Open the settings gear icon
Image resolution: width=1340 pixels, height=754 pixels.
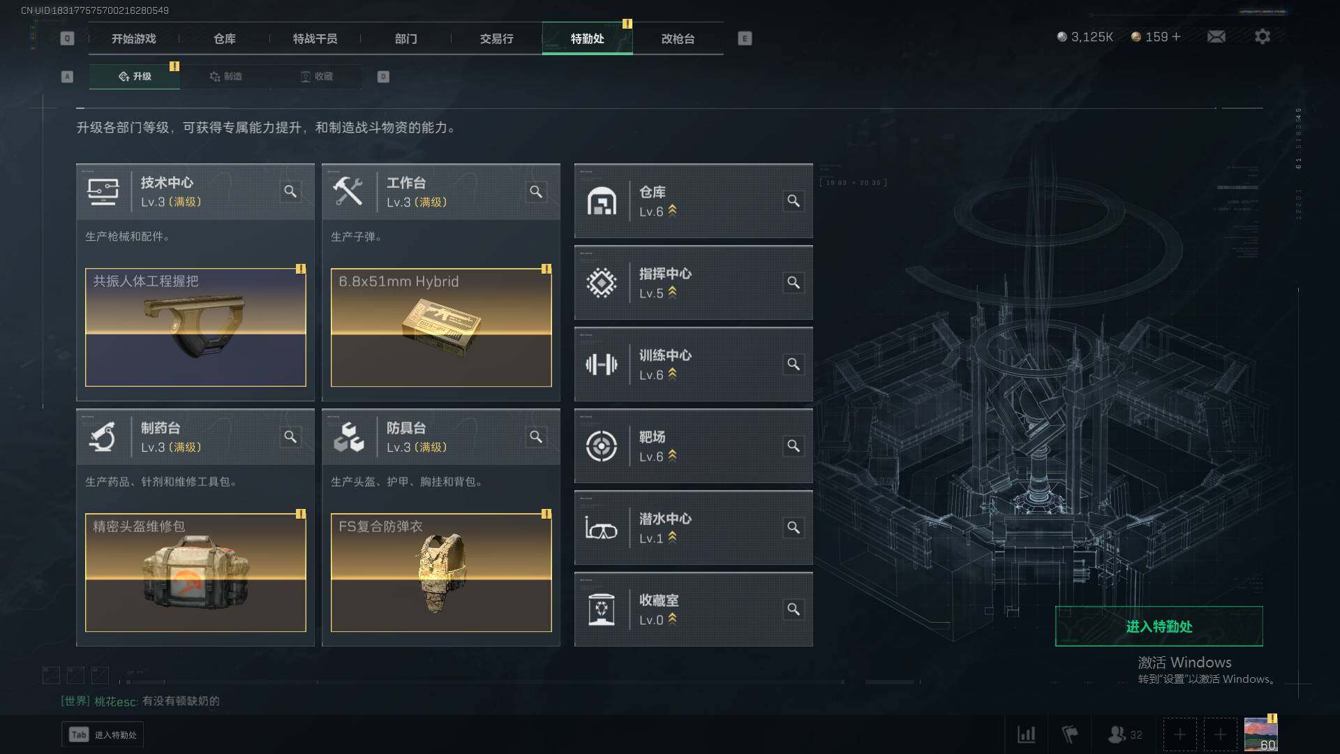tap(1263, 36)
